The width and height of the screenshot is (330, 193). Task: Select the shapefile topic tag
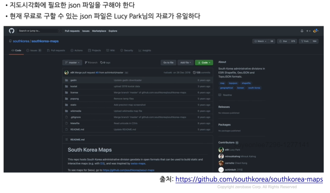(246, 83)
